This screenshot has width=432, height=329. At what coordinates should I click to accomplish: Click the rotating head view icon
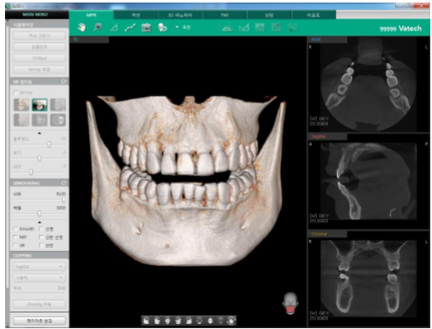pos(162,28)
